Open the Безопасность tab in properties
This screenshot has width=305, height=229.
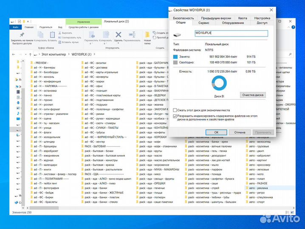pos(184,18)
